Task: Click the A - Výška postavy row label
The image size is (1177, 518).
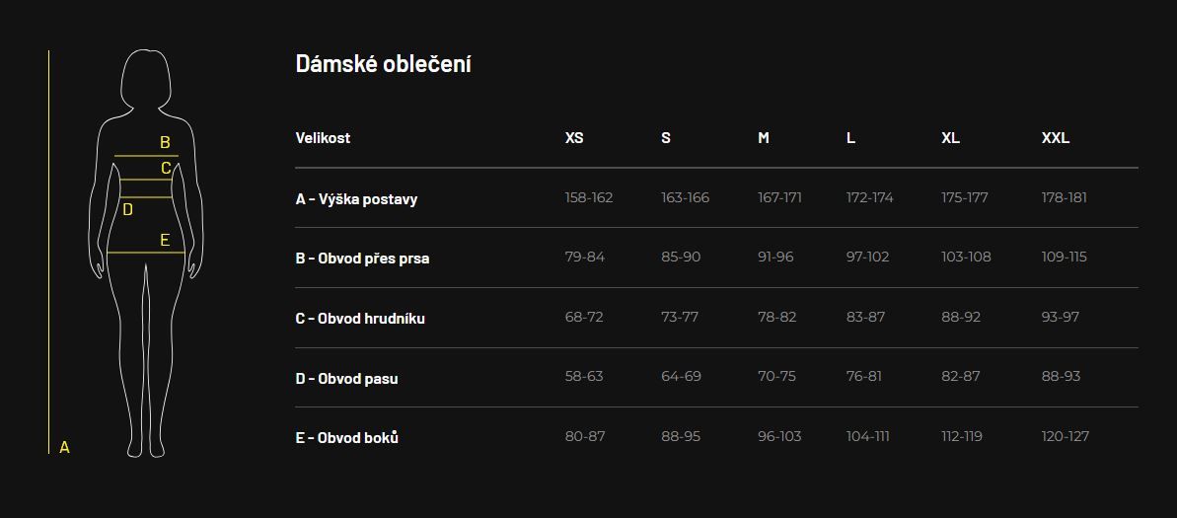Action: point(356,199)
